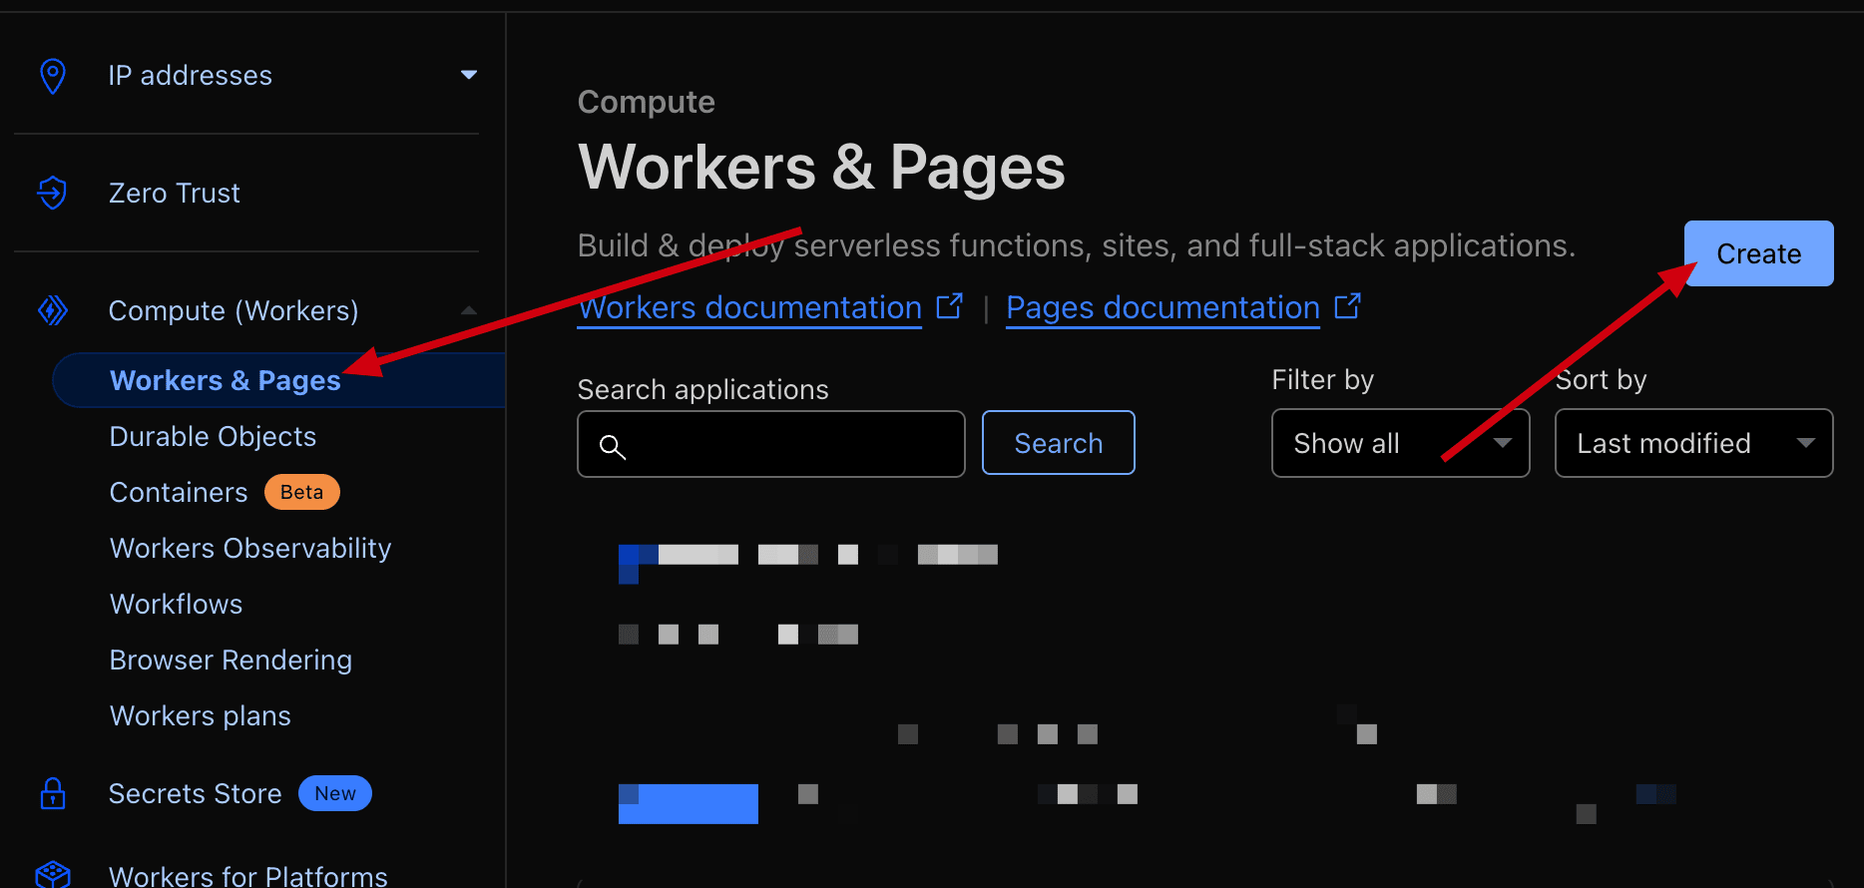Image resolution: width=1864 pixels, height=888 pixels.
Task: Open Zero Trust in the sidebar
Action: (x=175, y=193)
